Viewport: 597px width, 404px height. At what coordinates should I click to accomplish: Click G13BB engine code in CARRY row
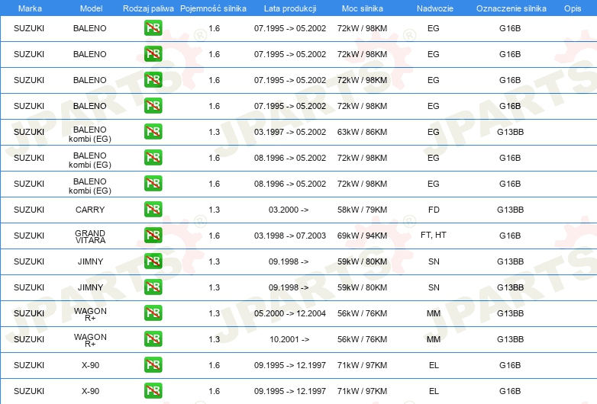click(x=510, y=210)
